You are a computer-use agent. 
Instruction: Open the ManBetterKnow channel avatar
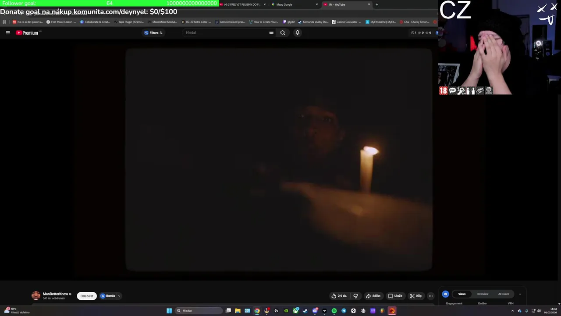(36, 296)
